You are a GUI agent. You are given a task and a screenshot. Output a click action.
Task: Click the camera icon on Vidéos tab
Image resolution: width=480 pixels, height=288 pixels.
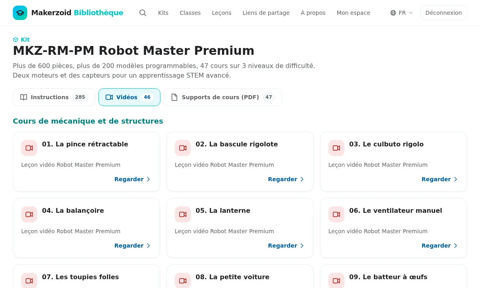pyautogui.click(x=109, y=97)
